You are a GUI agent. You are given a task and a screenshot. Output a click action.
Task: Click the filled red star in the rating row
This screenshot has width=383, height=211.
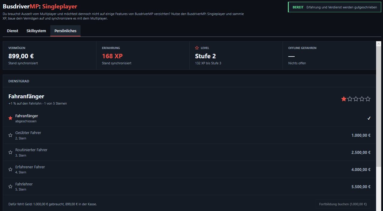click(344, 99)
